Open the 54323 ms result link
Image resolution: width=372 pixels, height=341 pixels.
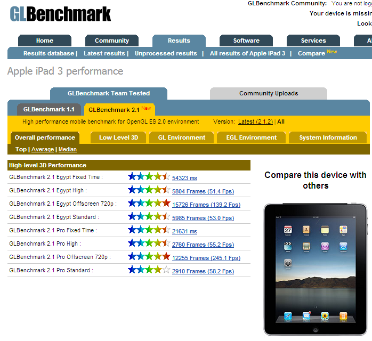[184, 178]
